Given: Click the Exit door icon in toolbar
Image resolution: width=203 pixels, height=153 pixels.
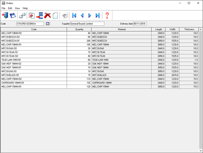Looking at the screenshot, I should coord(5,15).
